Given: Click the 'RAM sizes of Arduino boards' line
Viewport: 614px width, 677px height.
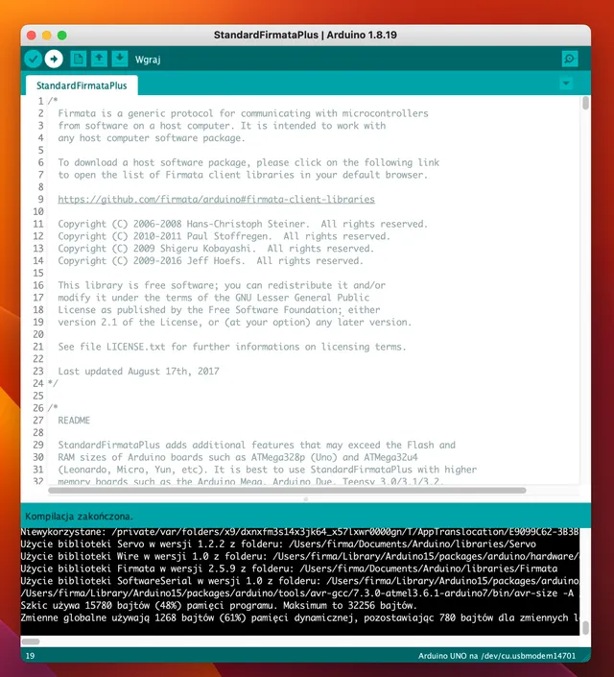Looking at the screenshot, I should click(x=238, y=457).
